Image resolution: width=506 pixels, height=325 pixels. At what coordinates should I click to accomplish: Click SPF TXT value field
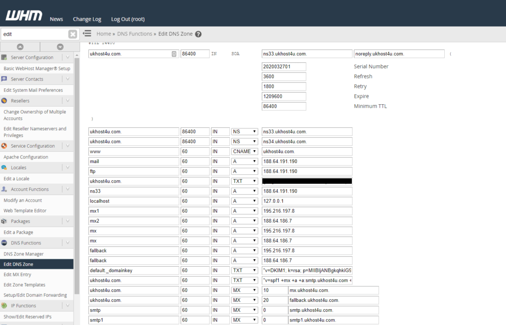point(307,280)
